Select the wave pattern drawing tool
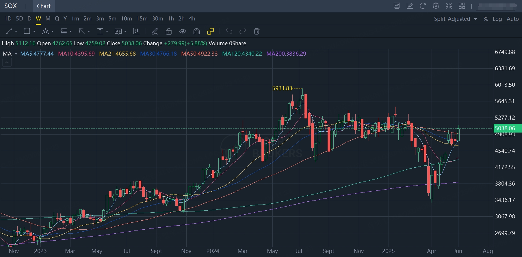 click(x=45, y=31)
